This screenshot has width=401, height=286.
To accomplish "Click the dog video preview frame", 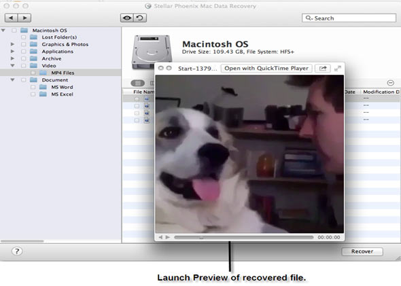I will (249, 154).
